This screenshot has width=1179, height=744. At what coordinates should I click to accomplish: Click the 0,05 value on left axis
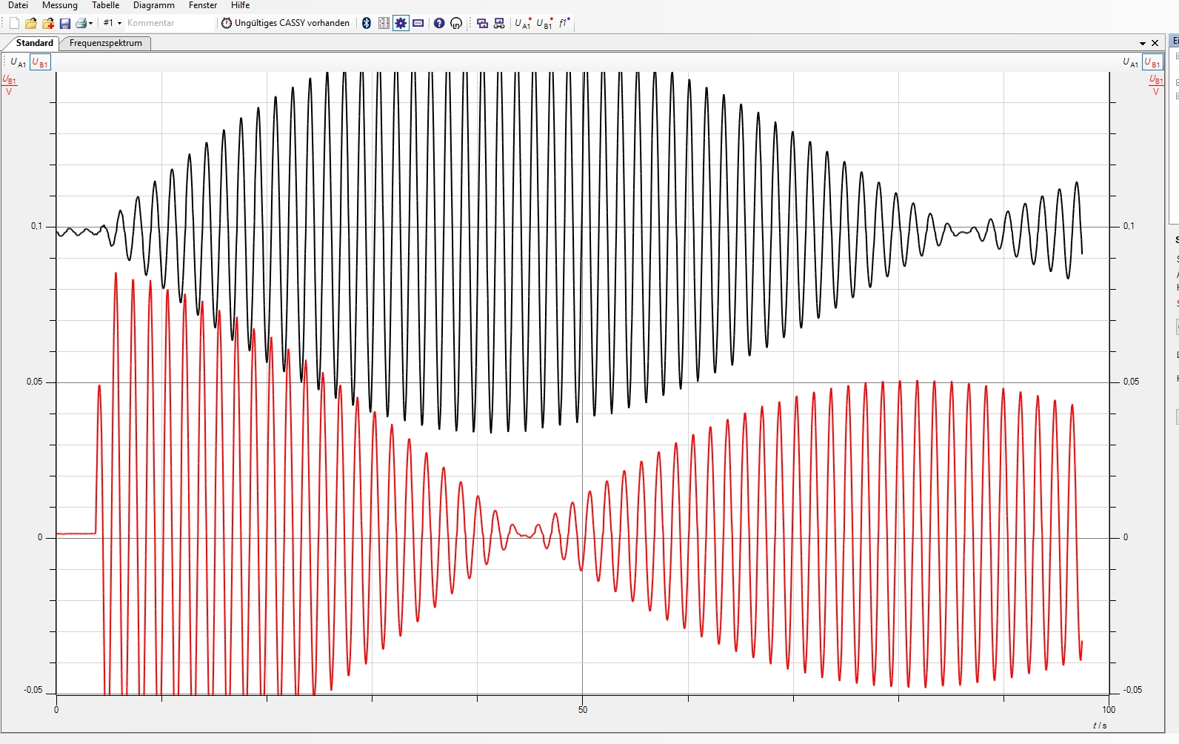click(35, 382)
